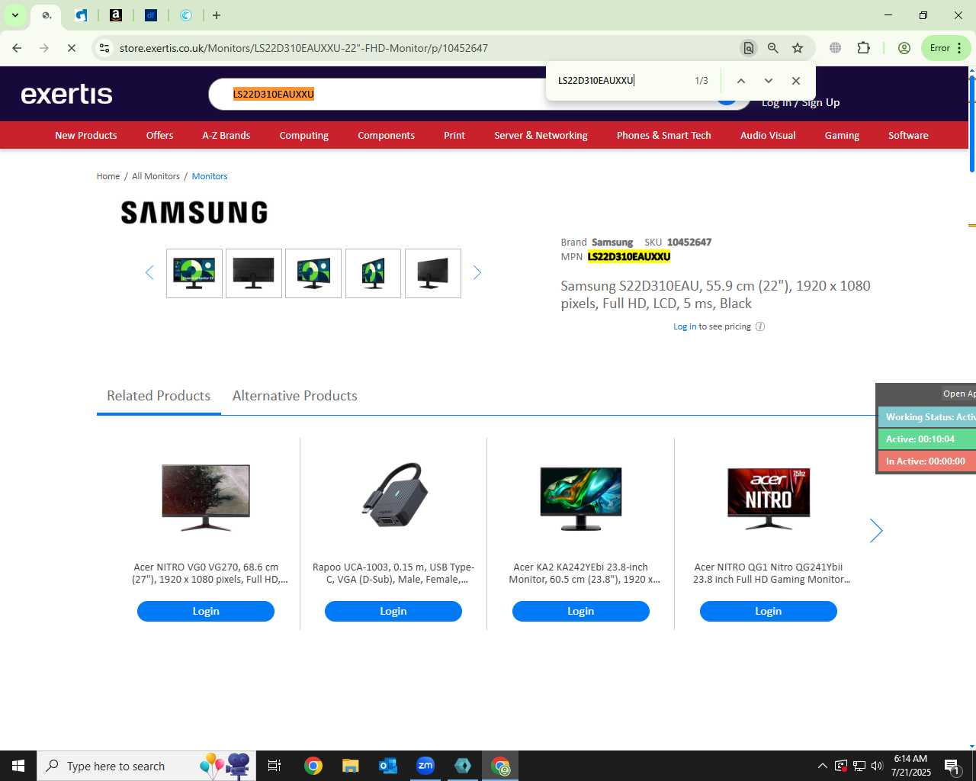Open the Extensions puzzle icon
The image size is (976, 781).
[x=863, y=48]
